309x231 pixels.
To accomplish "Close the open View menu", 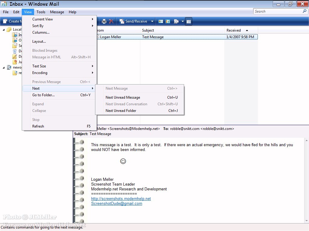I will point(28,12).
